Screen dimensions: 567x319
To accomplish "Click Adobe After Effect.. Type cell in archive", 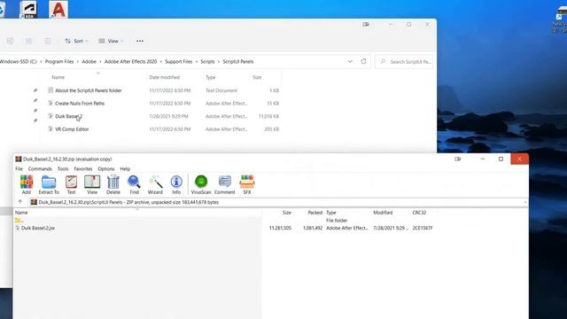I will click(x=346, y=229).
